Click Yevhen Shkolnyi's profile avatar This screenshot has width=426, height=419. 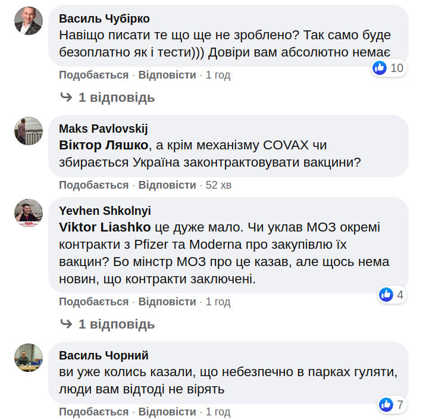pos(29,213)
